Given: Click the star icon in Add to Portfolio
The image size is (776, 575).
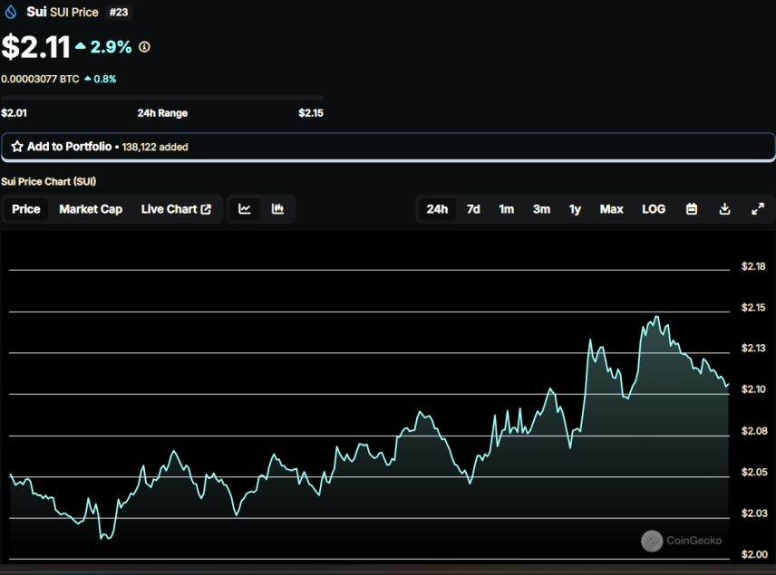Looking at the screenshot, I should 17,147.
